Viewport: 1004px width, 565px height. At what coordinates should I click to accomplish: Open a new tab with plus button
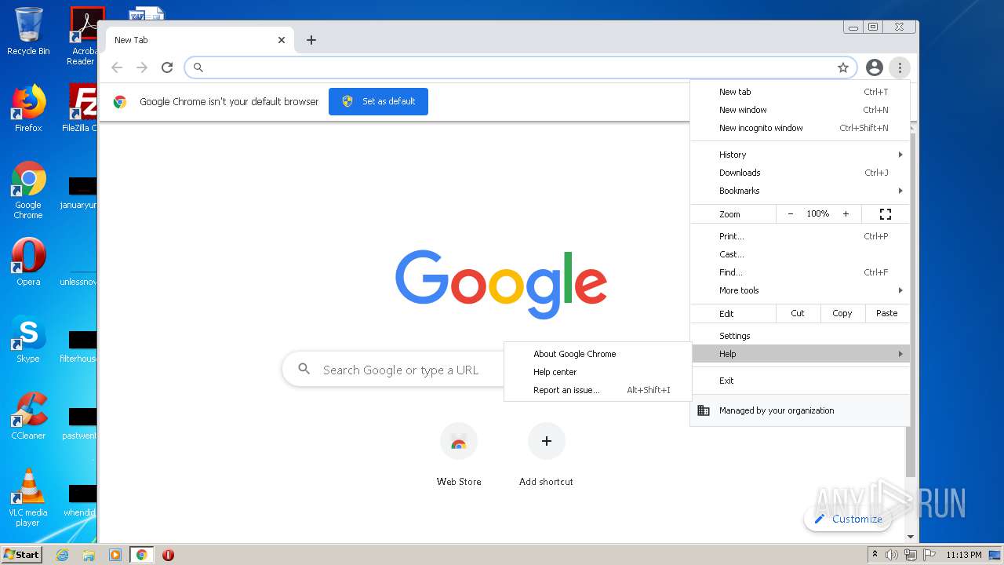click(x=311, y=40)
